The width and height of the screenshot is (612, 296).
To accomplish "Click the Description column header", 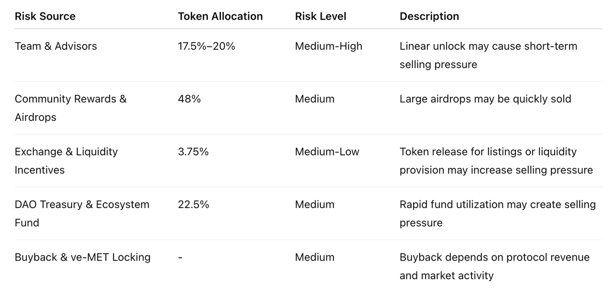I will (429, 16).
